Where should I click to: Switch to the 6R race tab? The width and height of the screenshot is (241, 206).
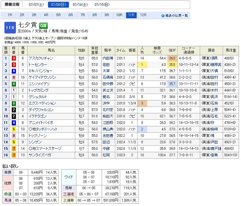[x=70, y=15]
